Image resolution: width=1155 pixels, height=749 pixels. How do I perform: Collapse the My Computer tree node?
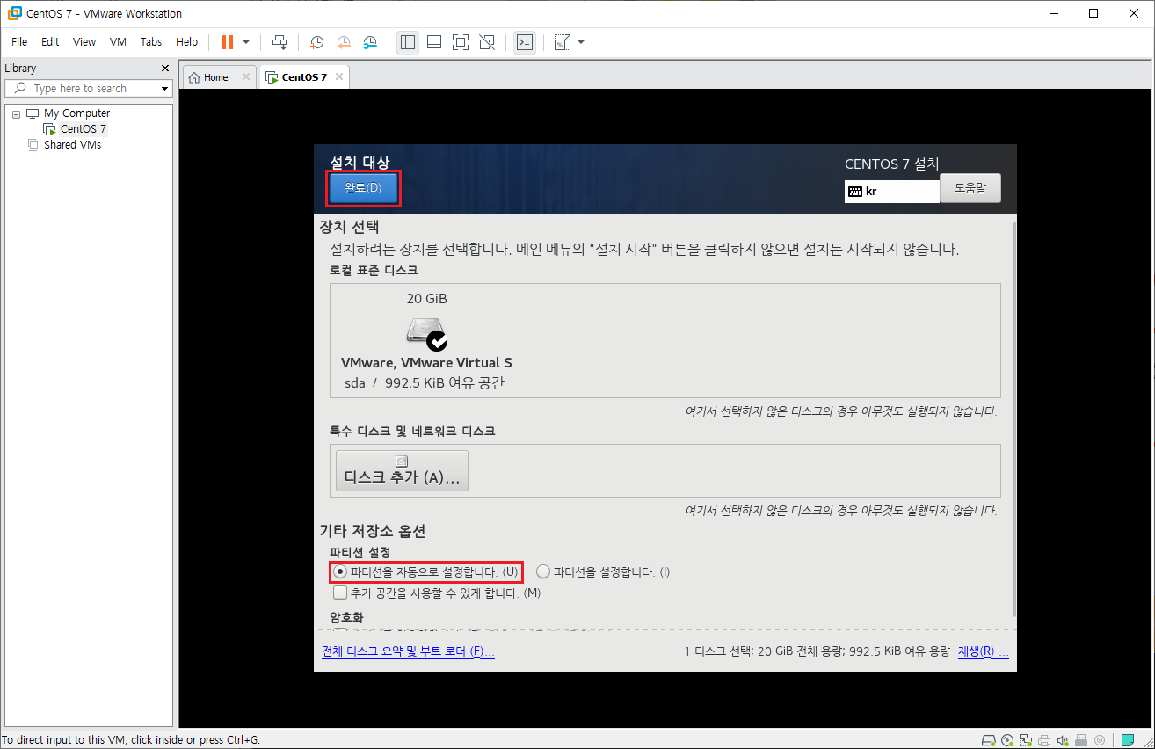[16, 113]
